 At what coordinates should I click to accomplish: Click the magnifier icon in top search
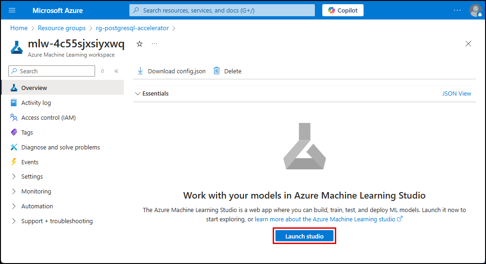pos(136,10)
